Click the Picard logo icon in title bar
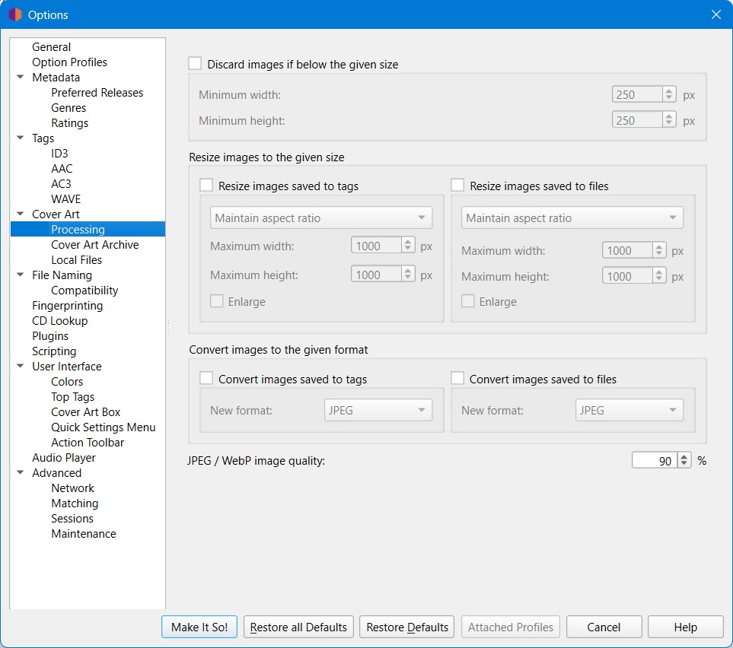Screen dimensions: 733x648 click(15, 14)
